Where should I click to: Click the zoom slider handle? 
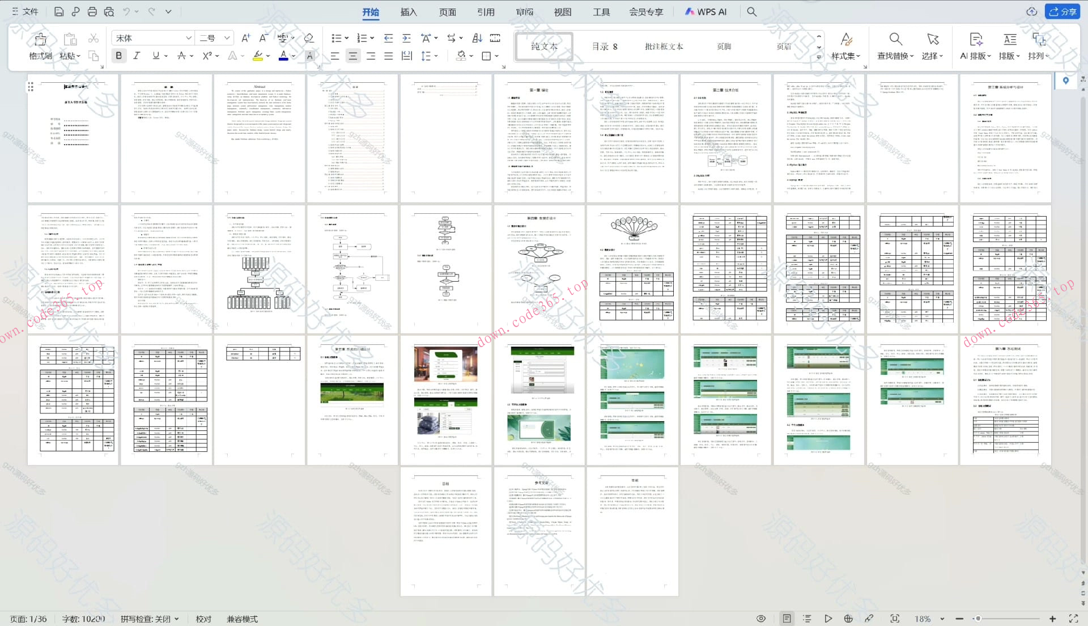(x=977, y=619)
